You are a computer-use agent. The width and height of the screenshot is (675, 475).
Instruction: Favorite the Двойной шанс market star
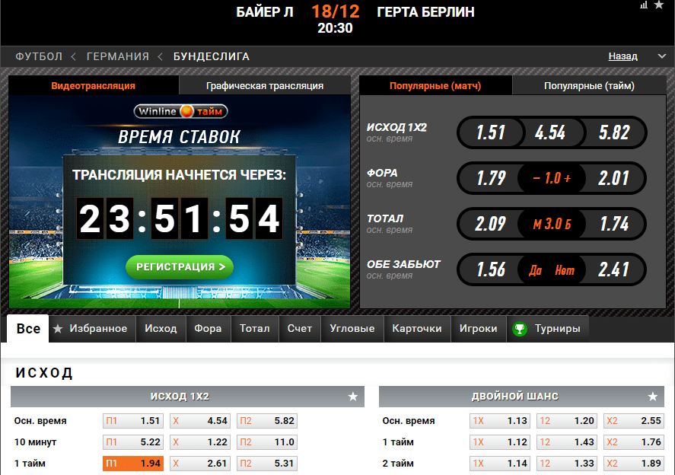[653, 397]
